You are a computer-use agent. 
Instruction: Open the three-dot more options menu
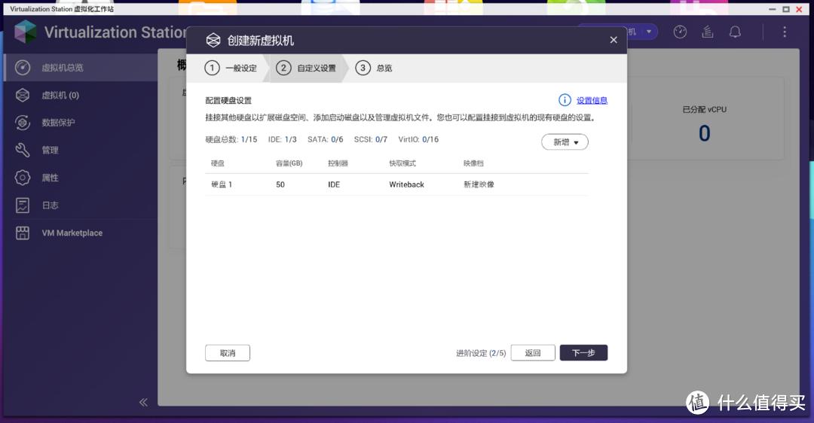(x=785, y=32)
